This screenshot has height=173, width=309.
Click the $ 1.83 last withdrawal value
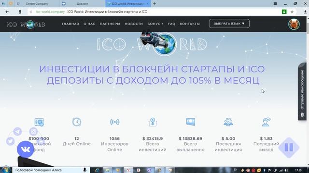266,138
